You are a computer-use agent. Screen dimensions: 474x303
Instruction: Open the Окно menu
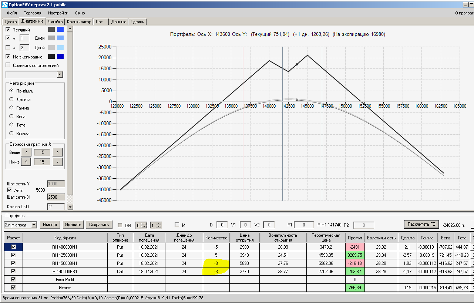(80, 13)
